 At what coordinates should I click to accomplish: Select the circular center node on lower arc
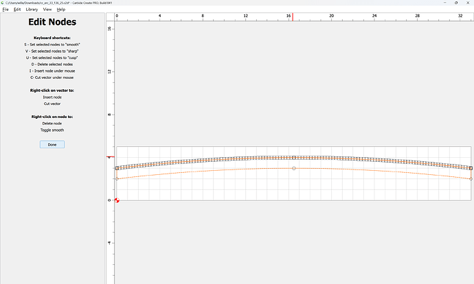pos(294,168)
